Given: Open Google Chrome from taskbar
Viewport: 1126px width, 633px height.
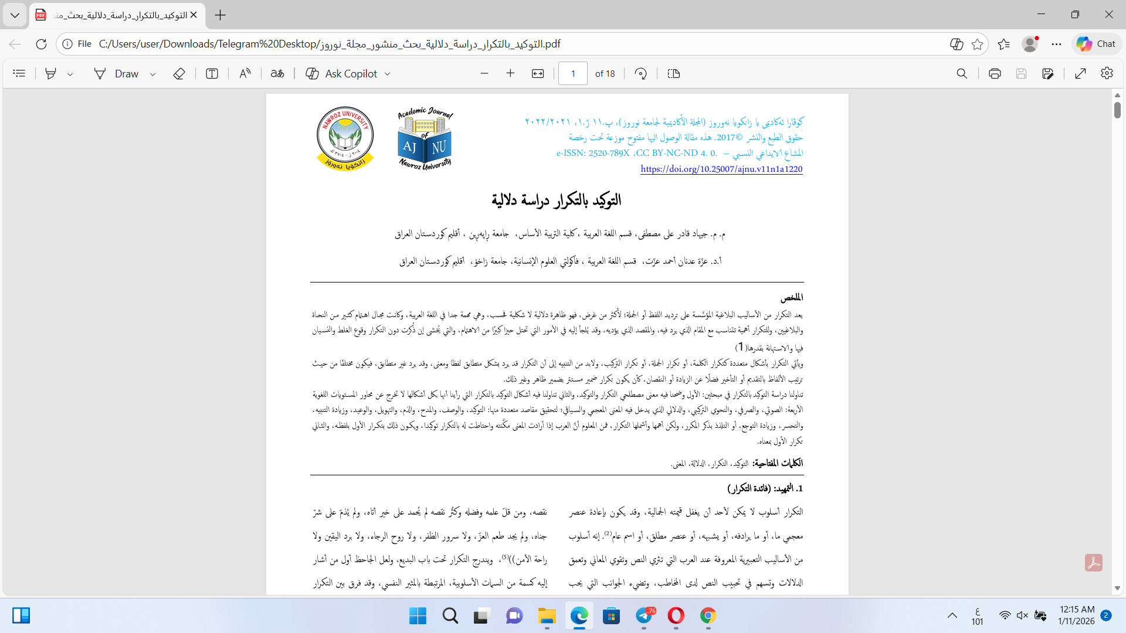Looking at the screenshot, I should click(x=708, y=615).
